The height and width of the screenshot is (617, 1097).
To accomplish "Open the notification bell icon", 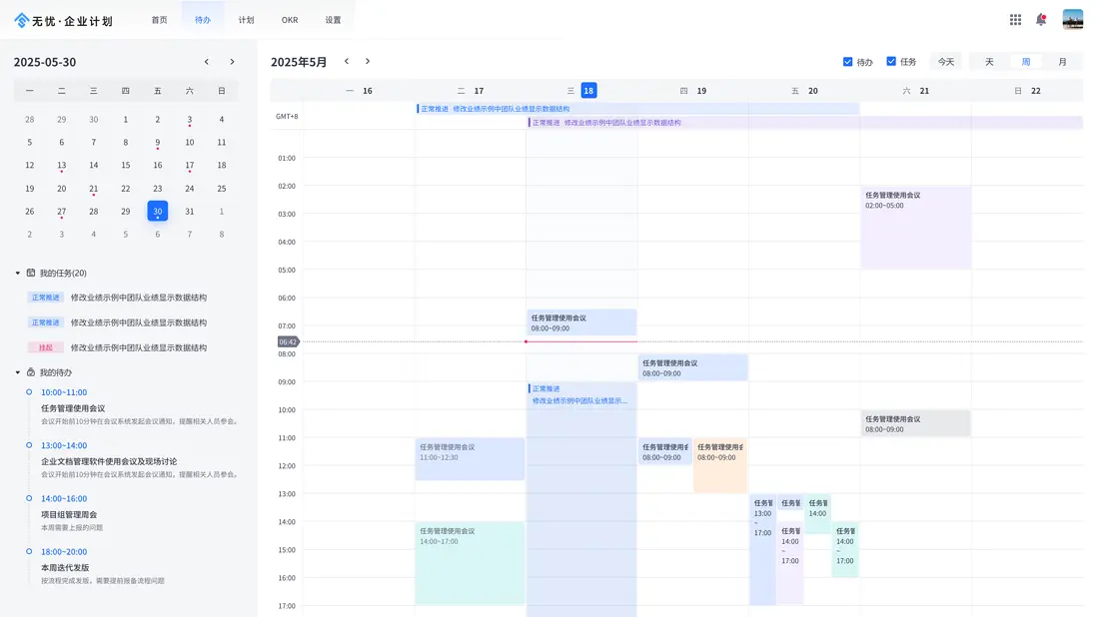I will (x=1041, y=20).
